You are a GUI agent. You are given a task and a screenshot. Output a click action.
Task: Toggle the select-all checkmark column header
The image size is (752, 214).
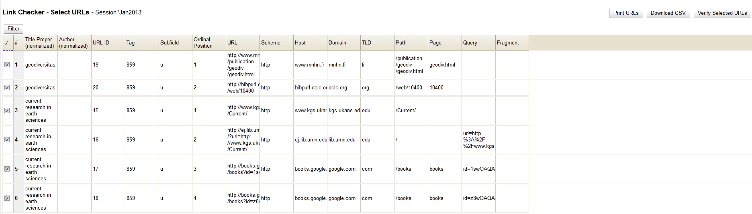click(6, 43)
